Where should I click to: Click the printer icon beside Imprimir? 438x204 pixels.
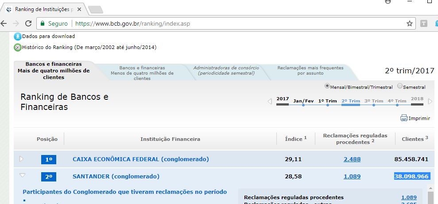coord(404,118)
